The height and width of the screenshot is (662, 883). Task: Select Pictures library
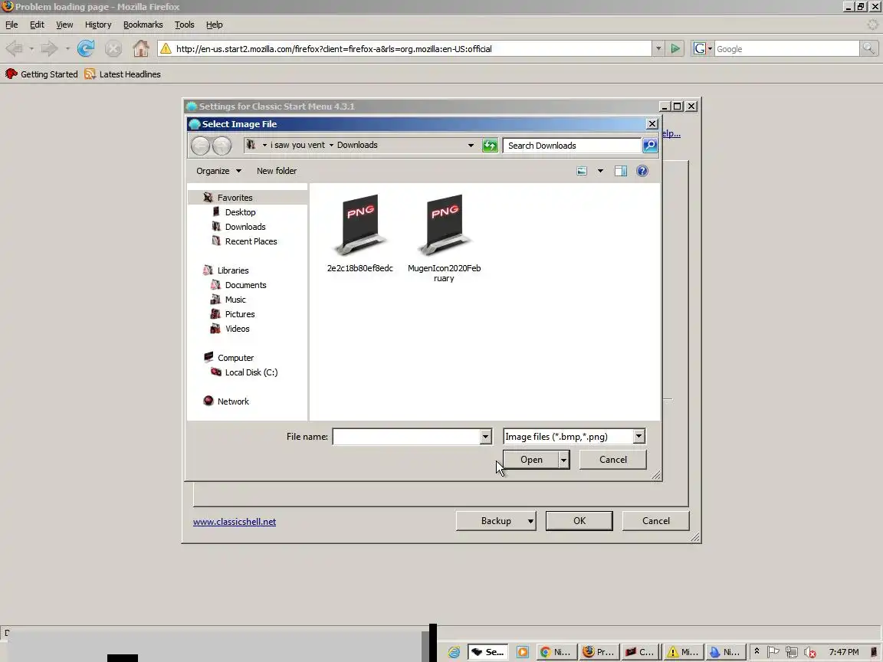(x=240, y=315)
